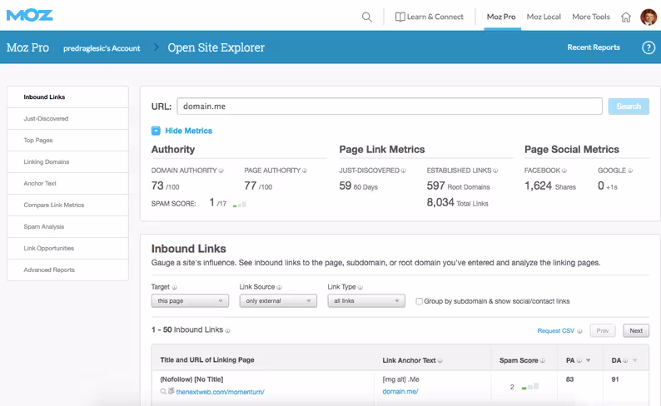Open Anchor Text sidebar item
The image size is (661, 406).
(x=68, y=183)
